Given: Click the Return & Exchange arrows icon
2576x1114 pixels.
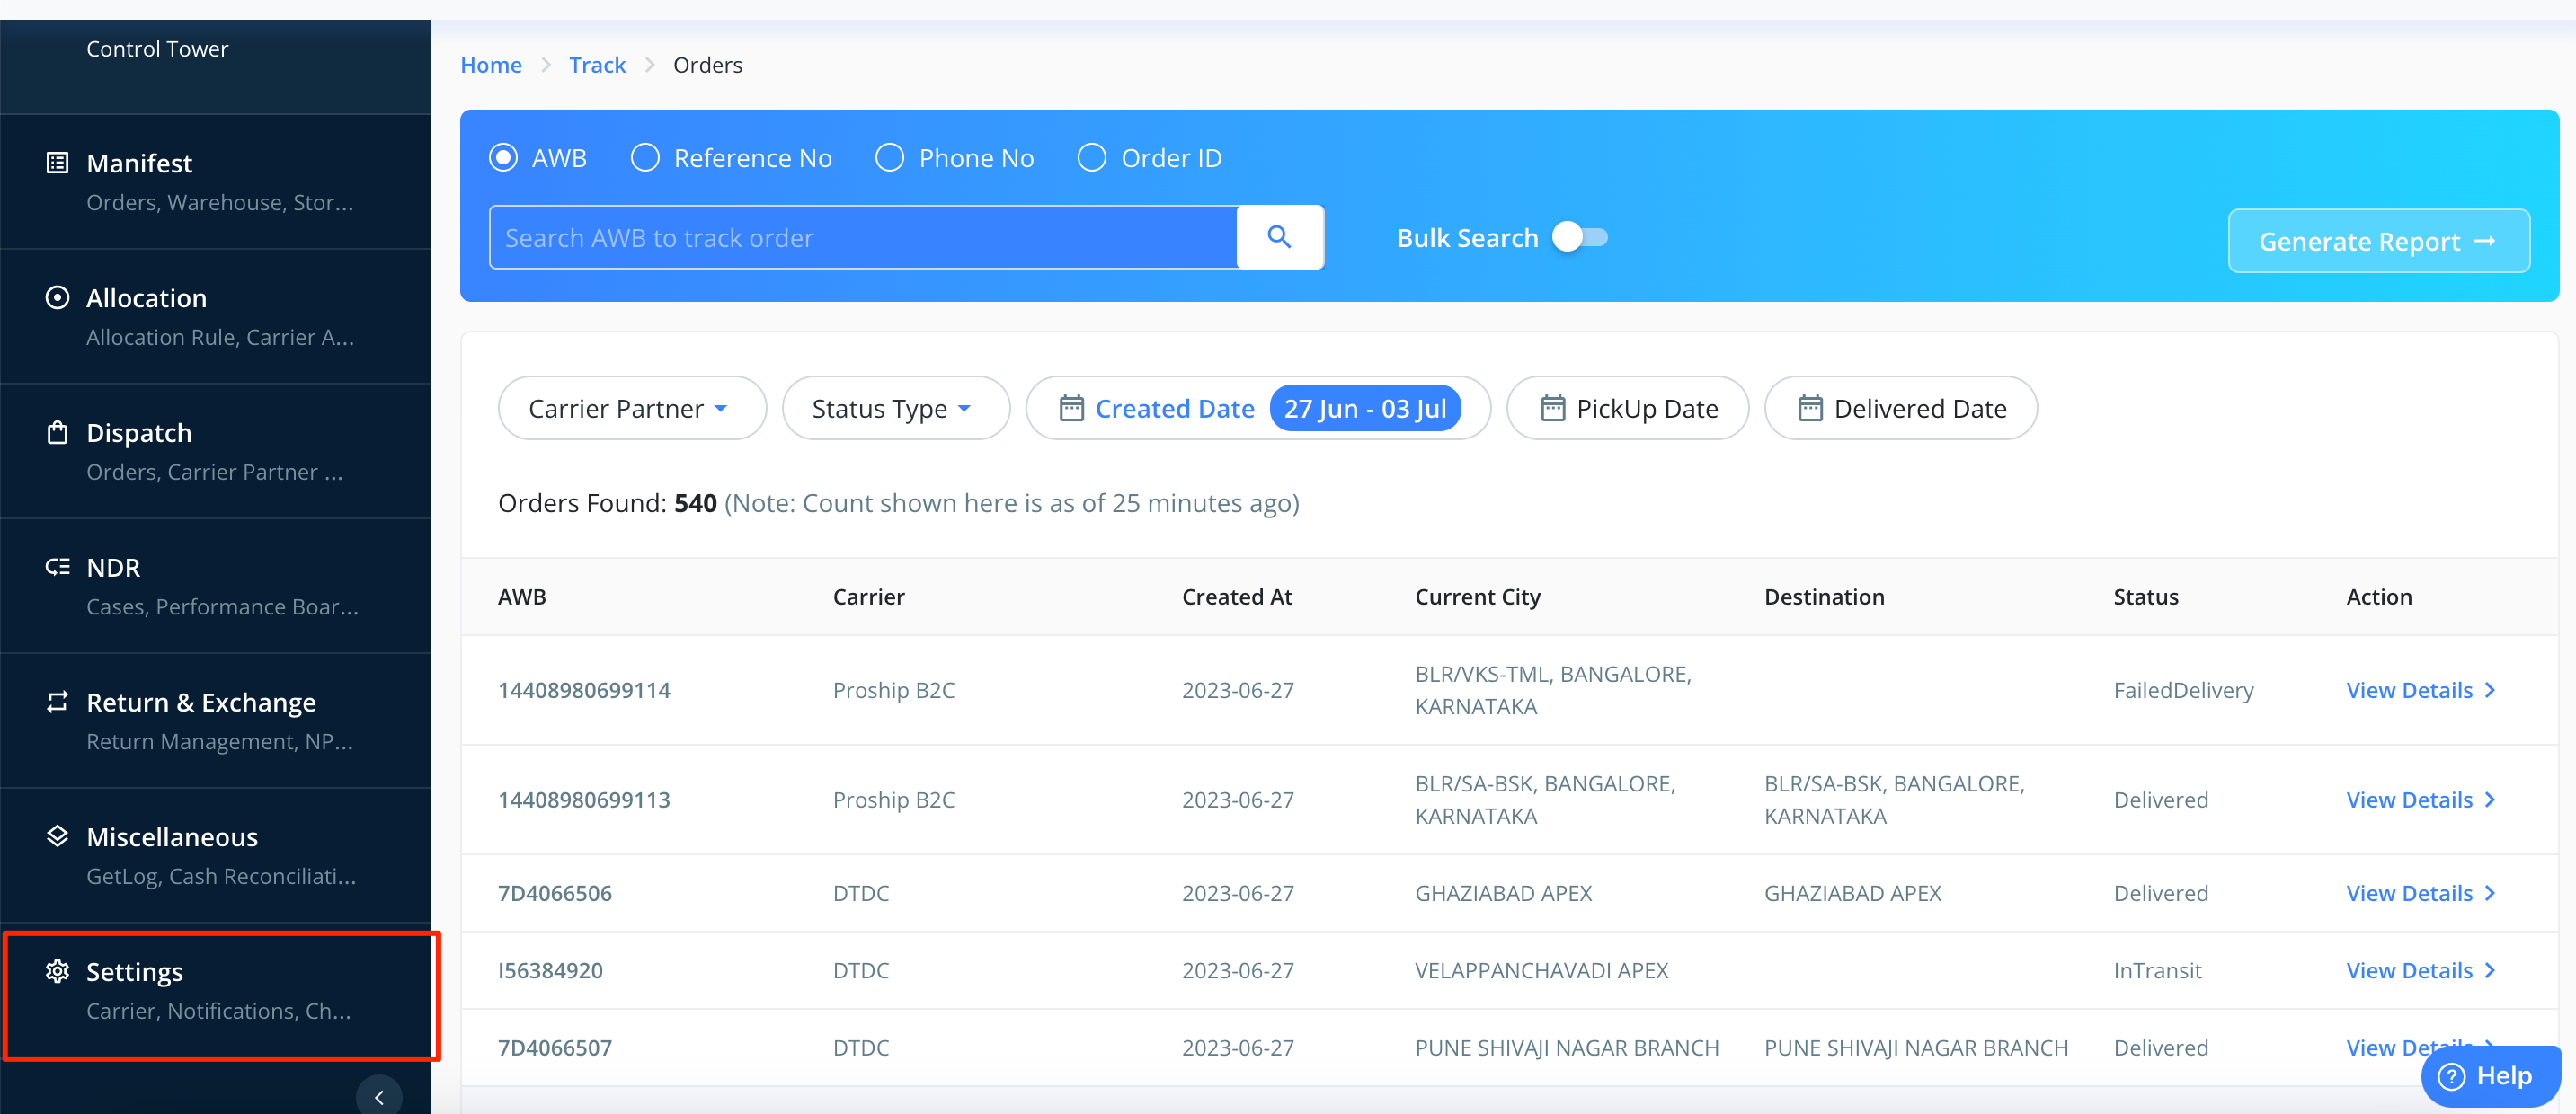Looking at the screenshot, I should [x=57, y=702].
